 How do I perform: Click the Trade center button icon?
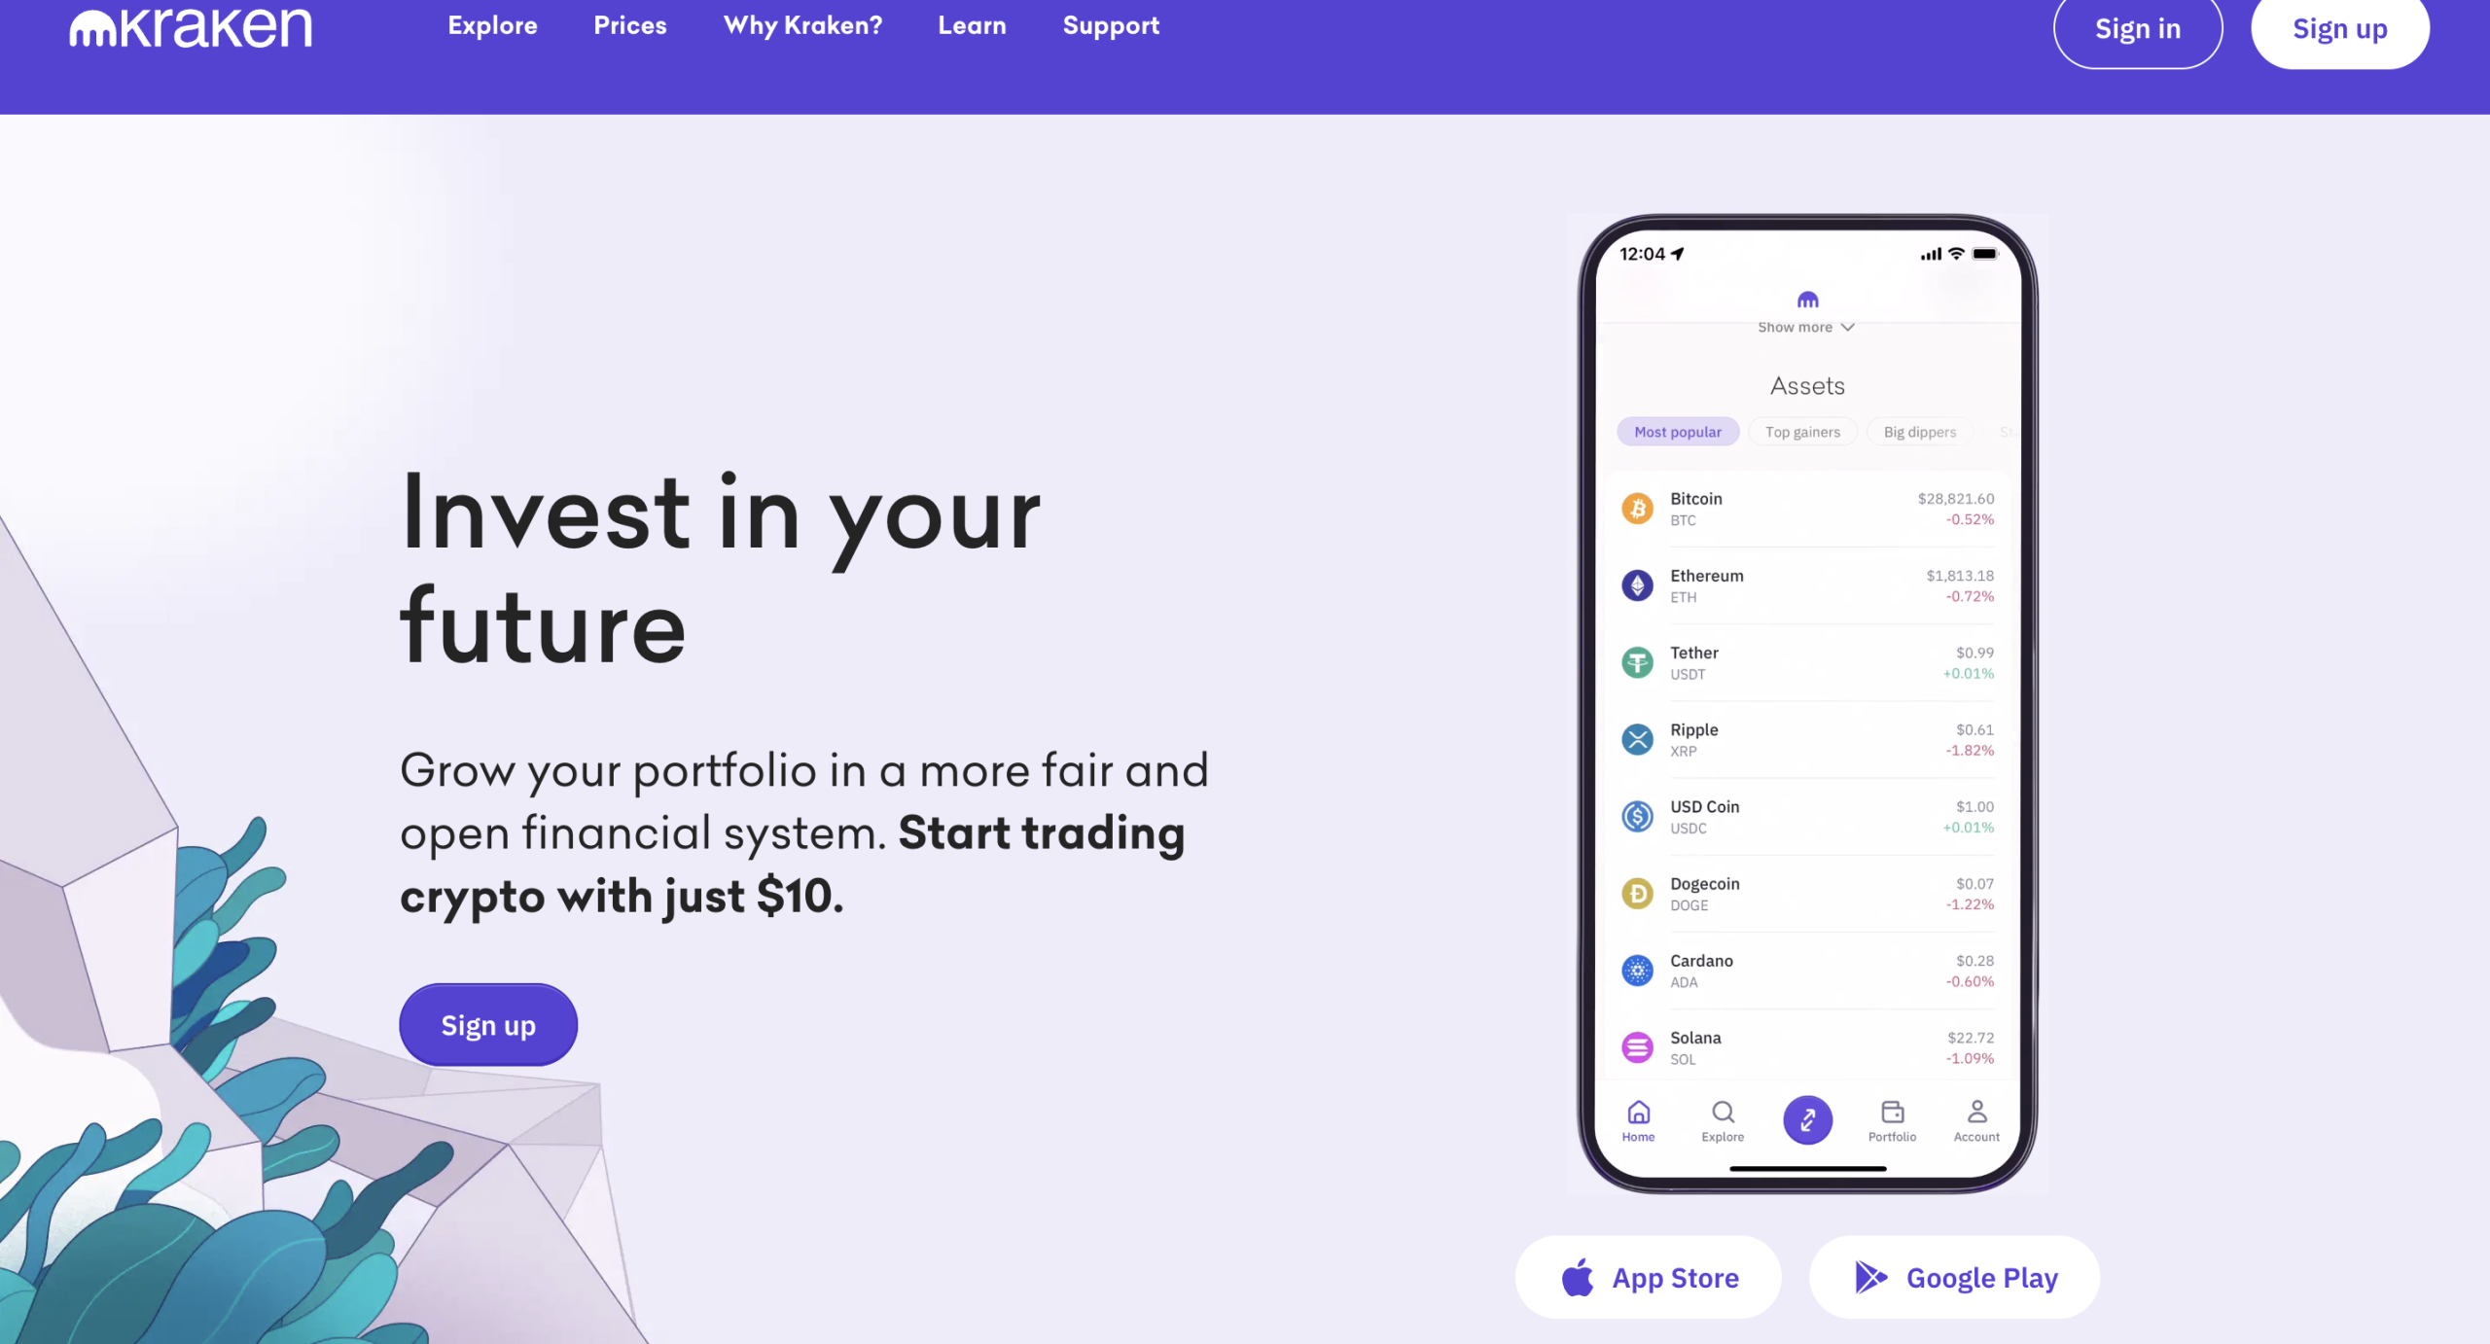tap(1806, 1119)
